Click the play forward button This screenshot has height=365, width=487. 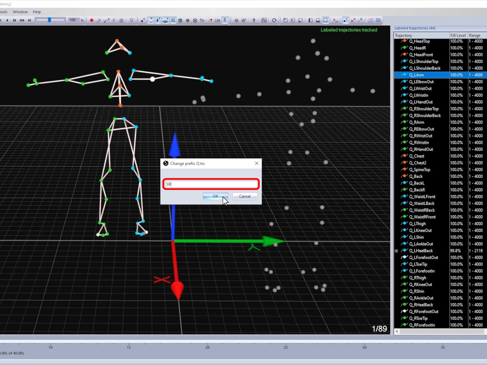(x=7, y=20)
